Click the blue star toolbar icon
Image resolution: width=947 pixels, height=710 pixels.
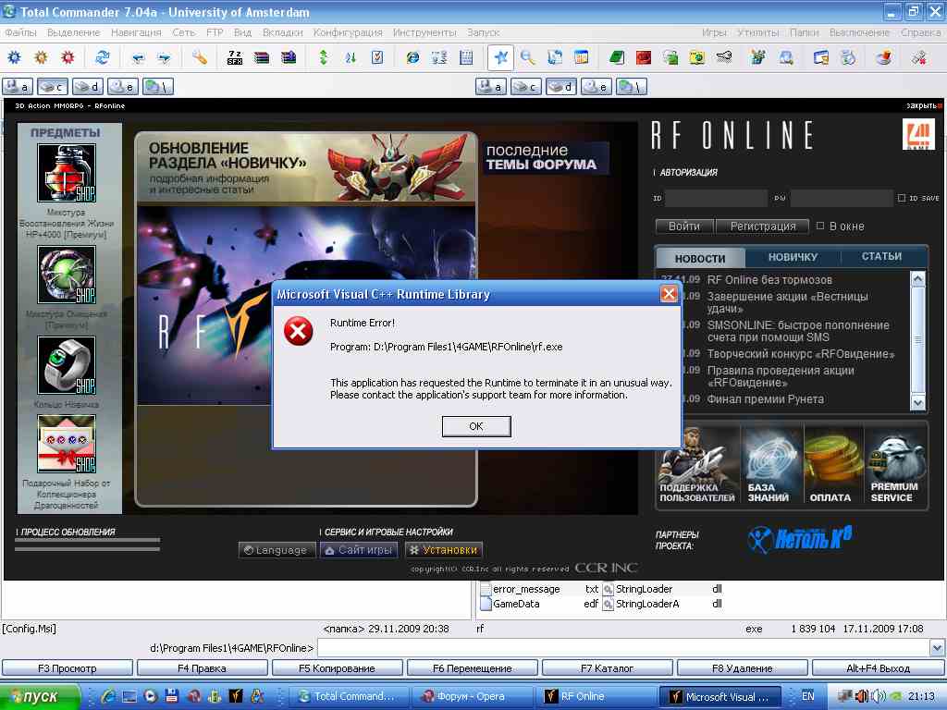click(x=500, y=57)
